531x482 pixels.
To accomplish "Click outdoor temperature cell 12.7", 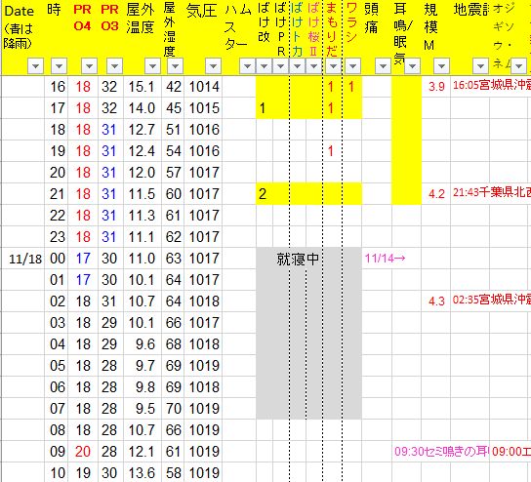I will tap(142, 130).
